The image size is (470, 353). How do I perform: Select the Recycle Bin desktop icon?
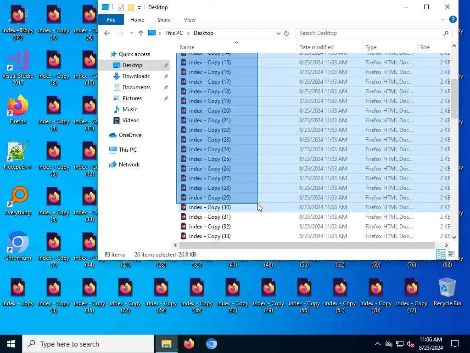pos(447,292)
